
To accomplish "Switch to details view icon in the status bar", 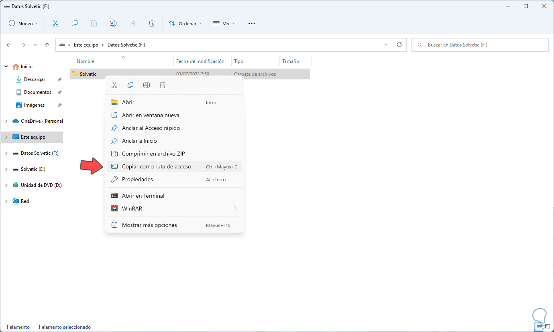I will point(540,327).
